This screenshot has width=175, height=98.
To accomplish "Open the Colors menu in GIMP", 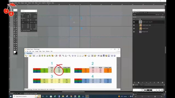I will click(x=29, y=3).
